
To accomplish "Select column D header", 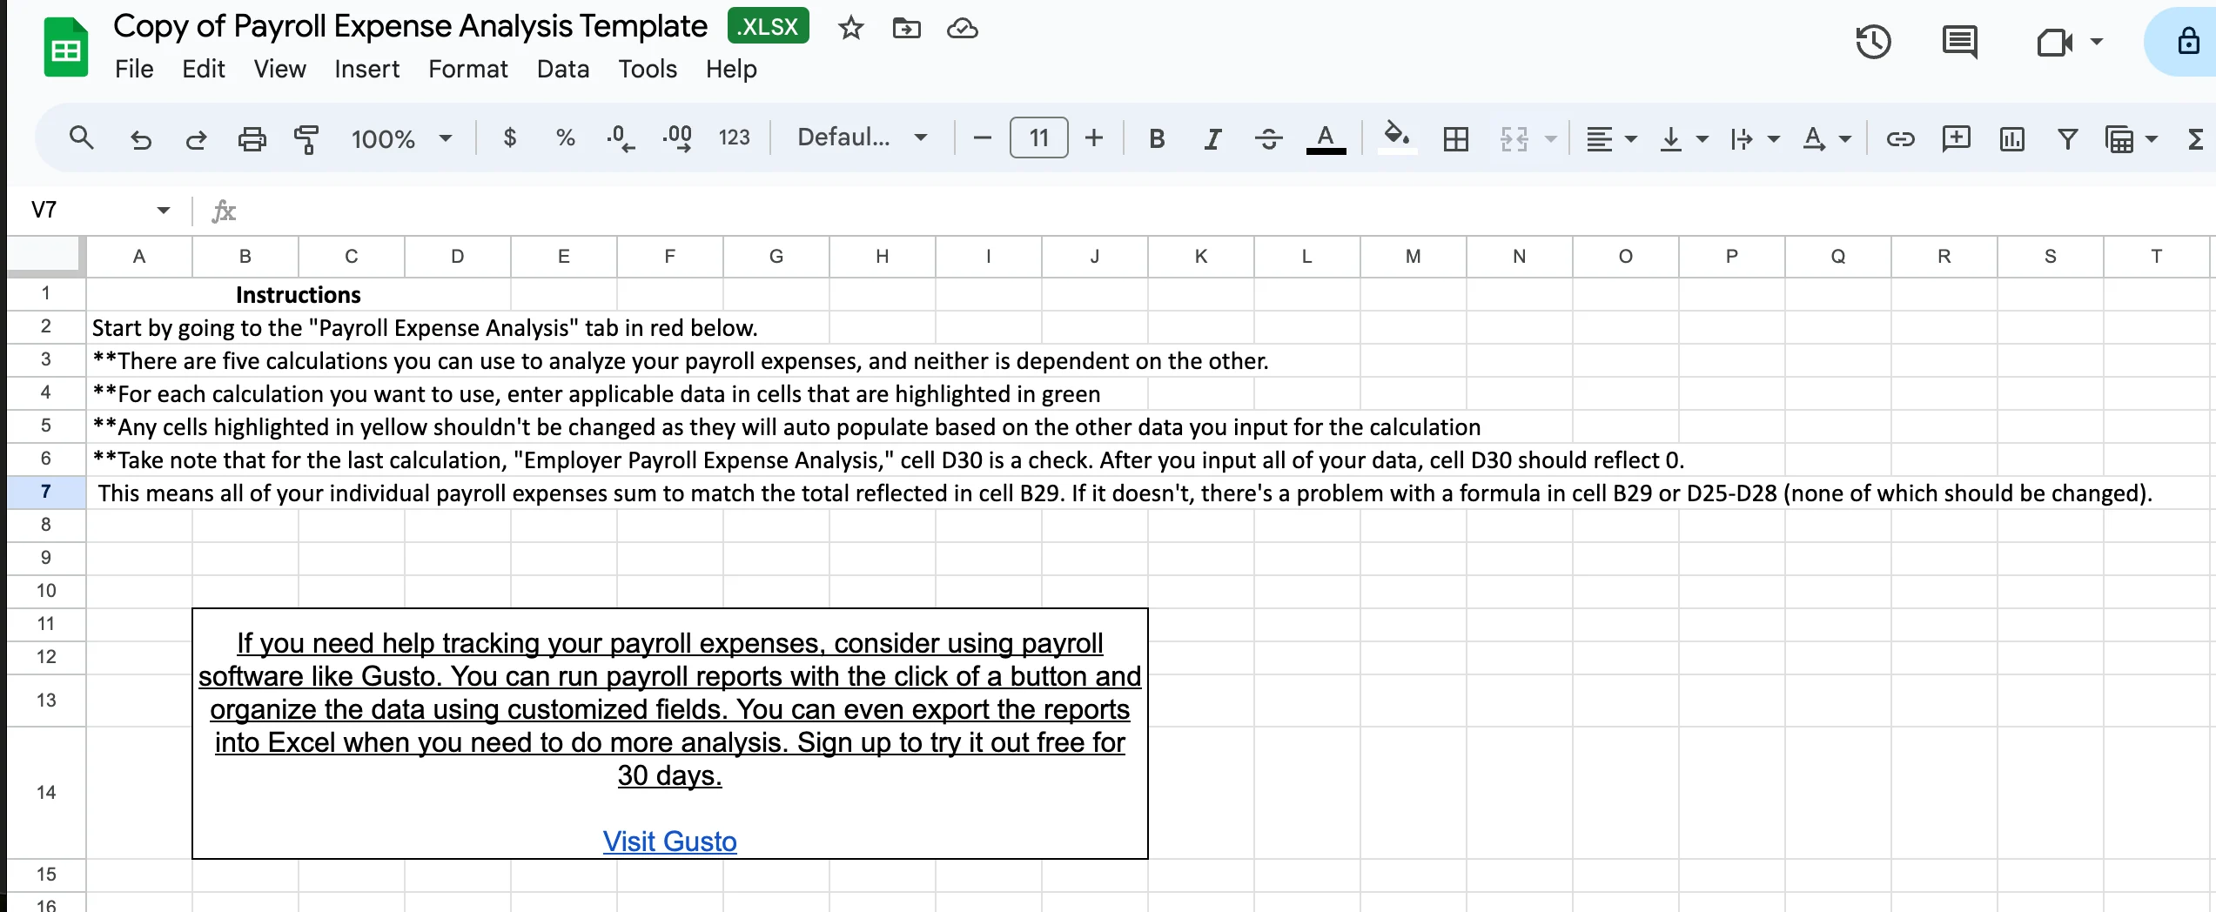I will (x=458, y=256).
